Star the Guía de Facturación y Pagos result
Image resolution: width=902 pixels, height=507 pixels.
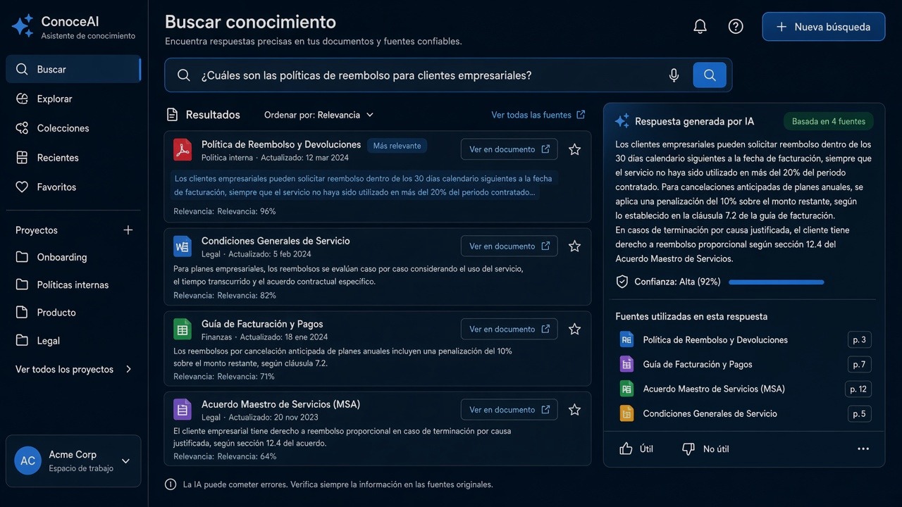coord(575,329)
